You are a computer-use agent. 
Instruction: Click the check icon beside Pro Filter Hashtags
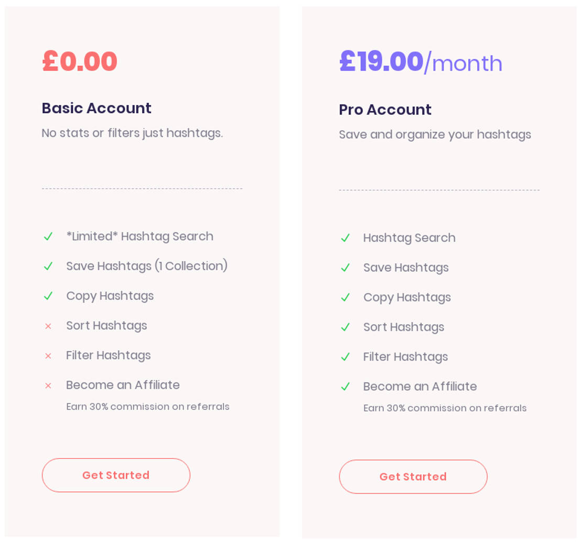pos(346,357)
